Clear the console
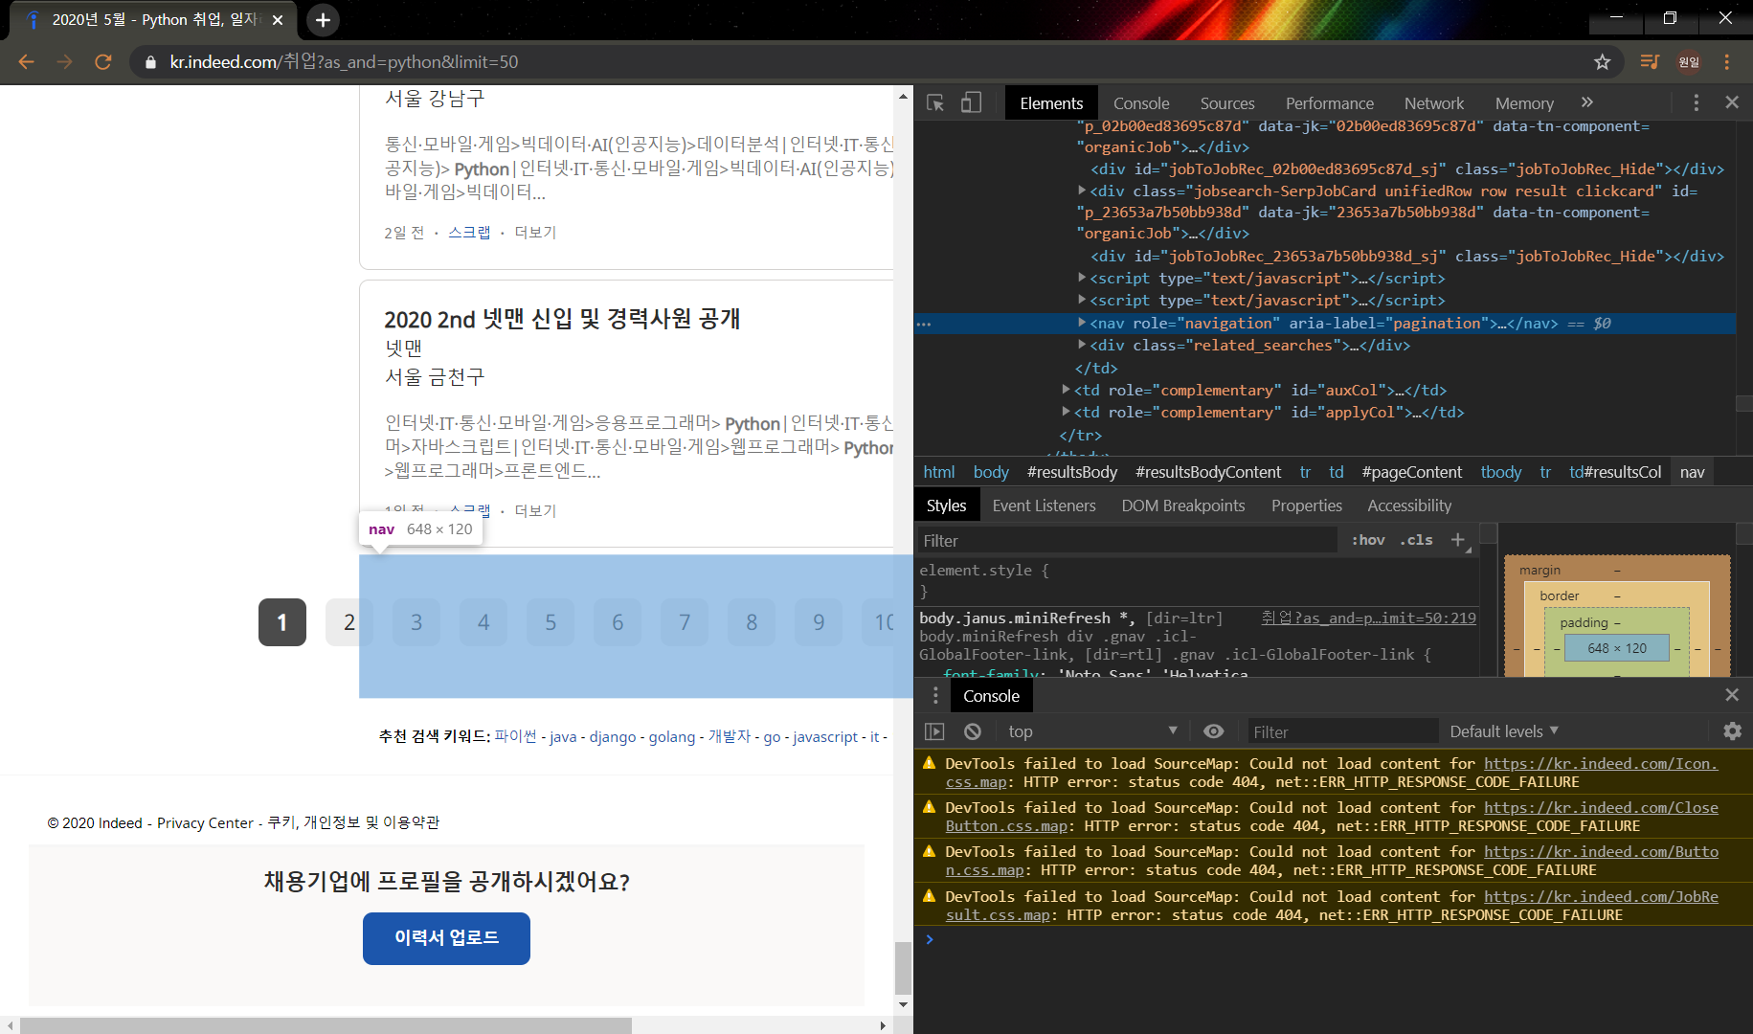The height and width of the screenshot is (1034, 1753). tap(973, 731)
